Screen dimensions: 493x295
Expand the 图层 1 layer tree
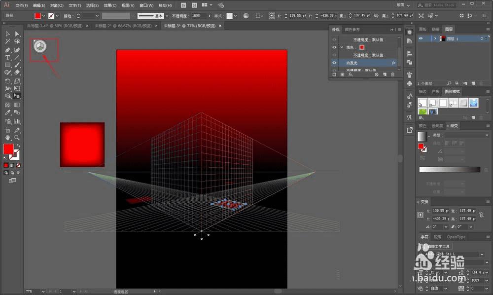[434, 38]
